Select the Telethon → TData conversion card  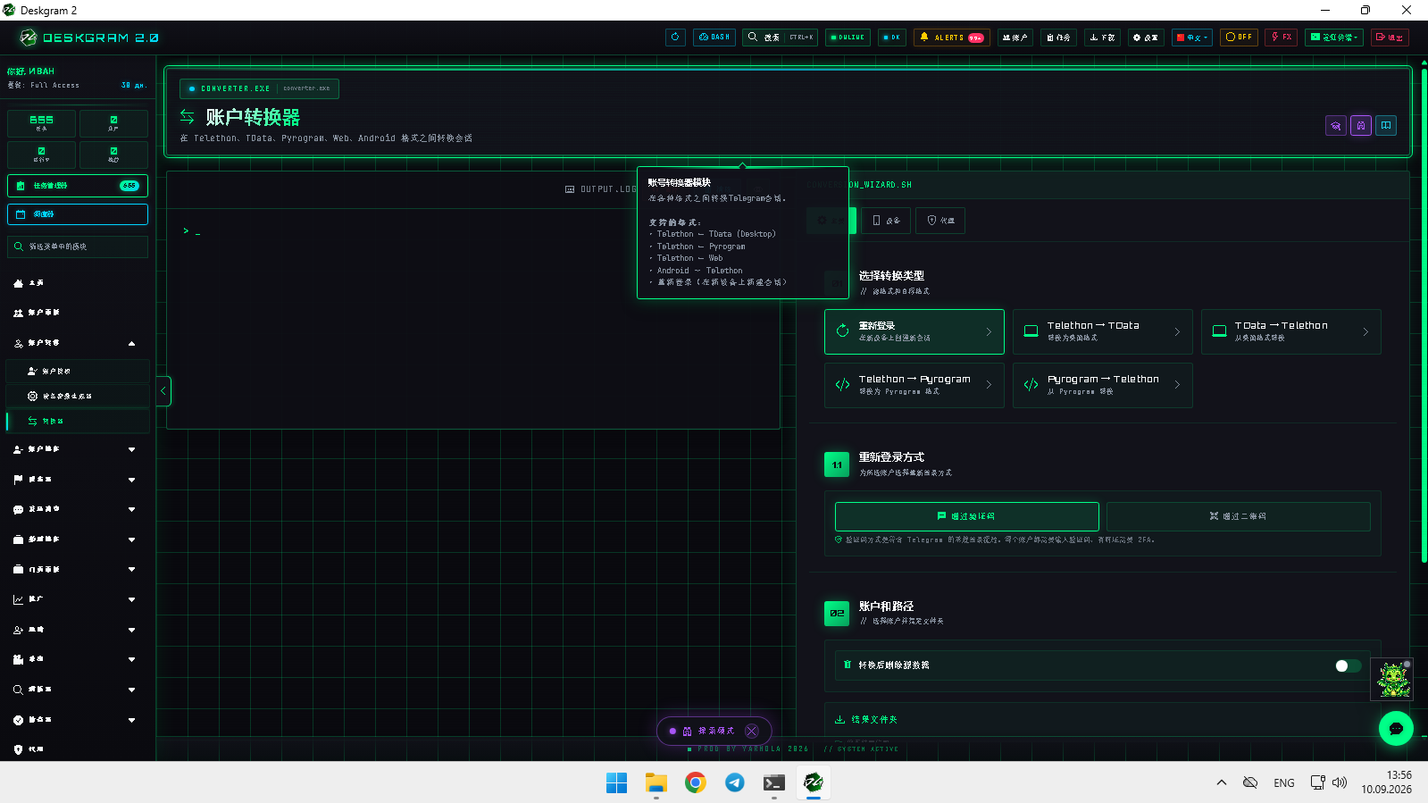(1102, 331)
